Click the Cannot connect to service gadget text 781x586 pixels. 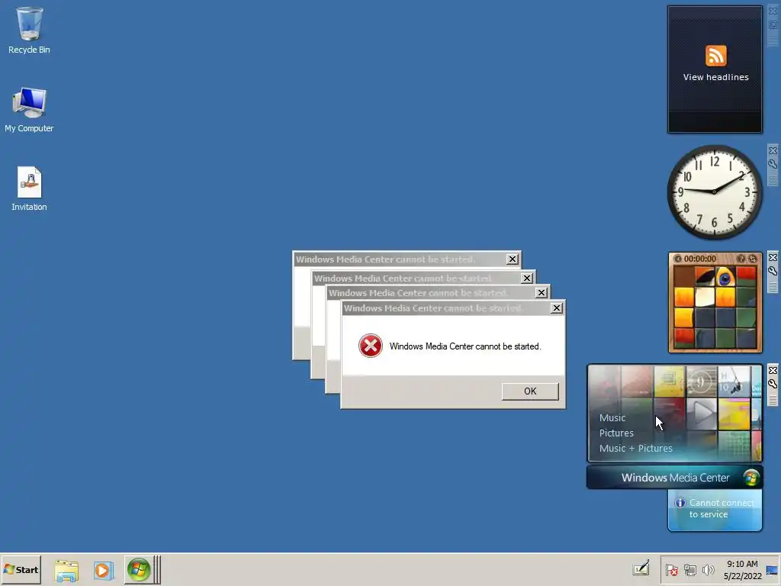coord(722,508)
